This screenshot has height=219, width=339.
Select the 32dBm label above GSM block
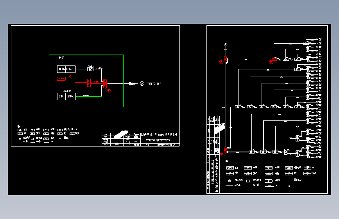[67, 91]
